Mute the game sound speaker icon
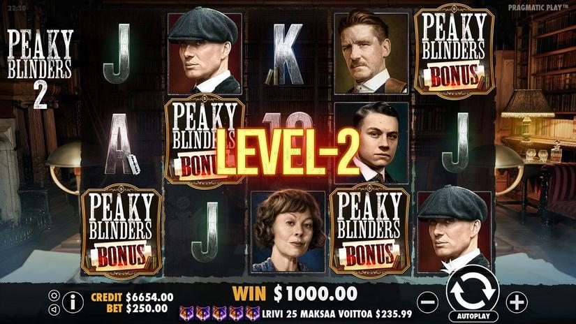Screen dimensions: 576x324 pos(54,309)
